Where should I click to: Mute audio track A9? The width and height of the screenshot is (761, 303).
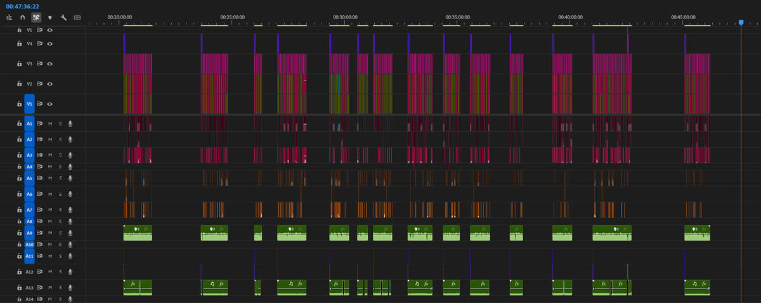[49, 233]
